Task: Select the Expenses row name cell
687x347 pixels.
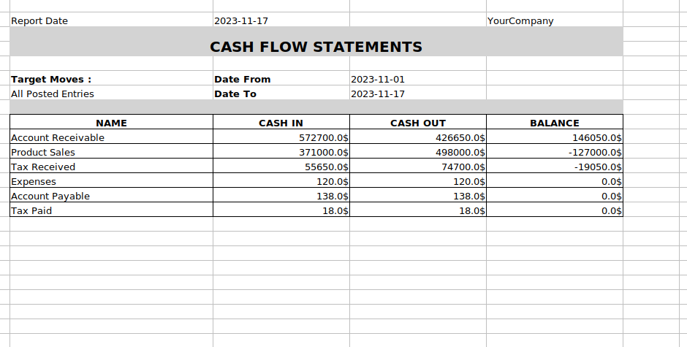Action: tap(34, 182)
